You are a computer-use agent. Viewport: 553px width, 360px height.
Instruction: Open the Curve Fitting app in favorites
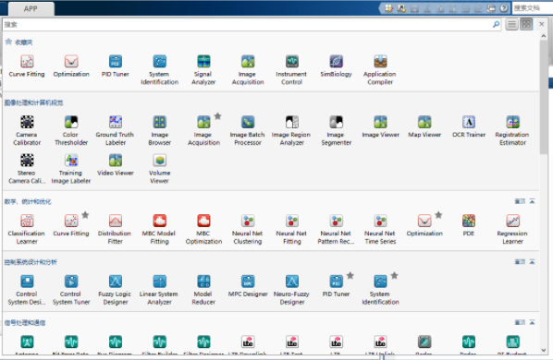coord(27,66)
